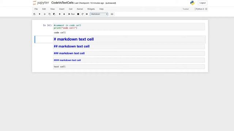Open the Insert menu

point(62,9)
